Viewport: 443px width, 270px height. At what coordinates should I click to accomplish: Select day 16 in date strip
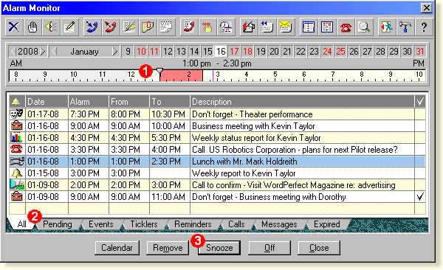tap(221, 52)
